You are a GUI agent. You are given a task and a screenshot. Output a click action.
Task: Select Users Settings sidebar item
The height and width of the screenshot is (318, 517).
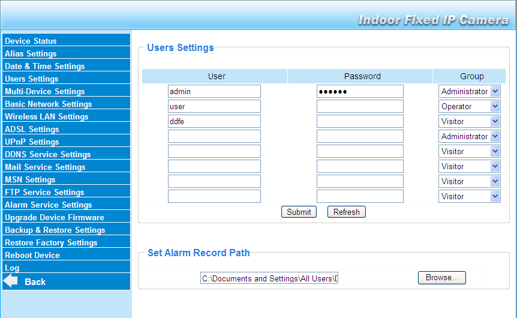(66, 77)
